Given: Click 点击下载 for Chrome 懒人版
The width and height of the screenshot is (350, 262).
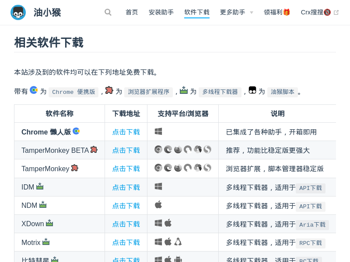Looking at the screenshot, I should (126, 132).
